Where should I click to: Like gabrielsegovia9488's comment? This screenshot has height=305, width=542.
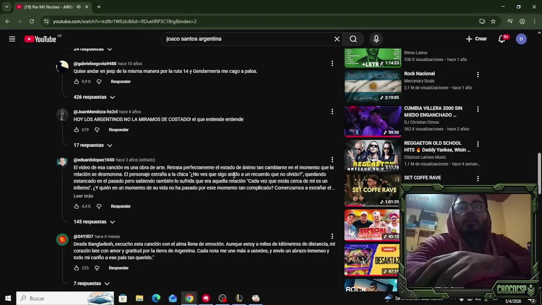point(77,82)
